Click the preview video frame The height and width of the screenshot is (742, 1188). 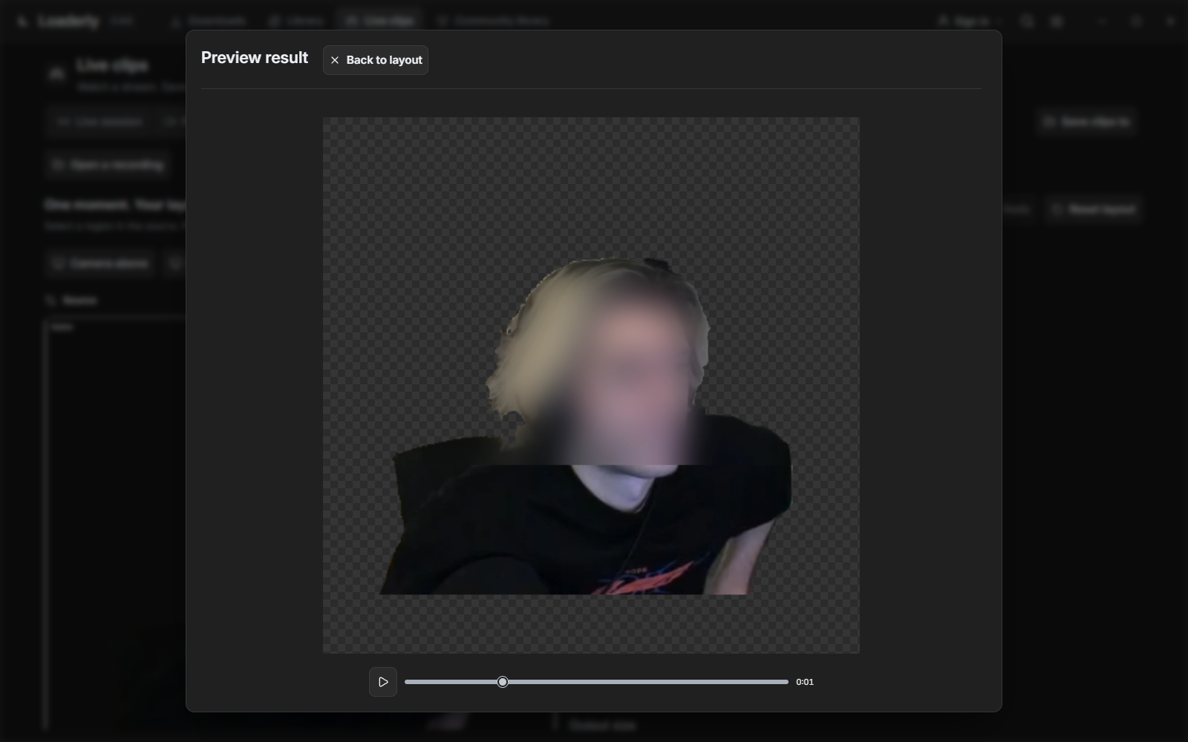591,385
